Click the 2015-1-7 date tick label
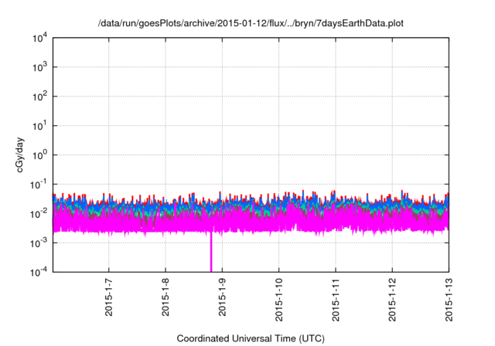The image size is (495, 346). pos(108,297)
